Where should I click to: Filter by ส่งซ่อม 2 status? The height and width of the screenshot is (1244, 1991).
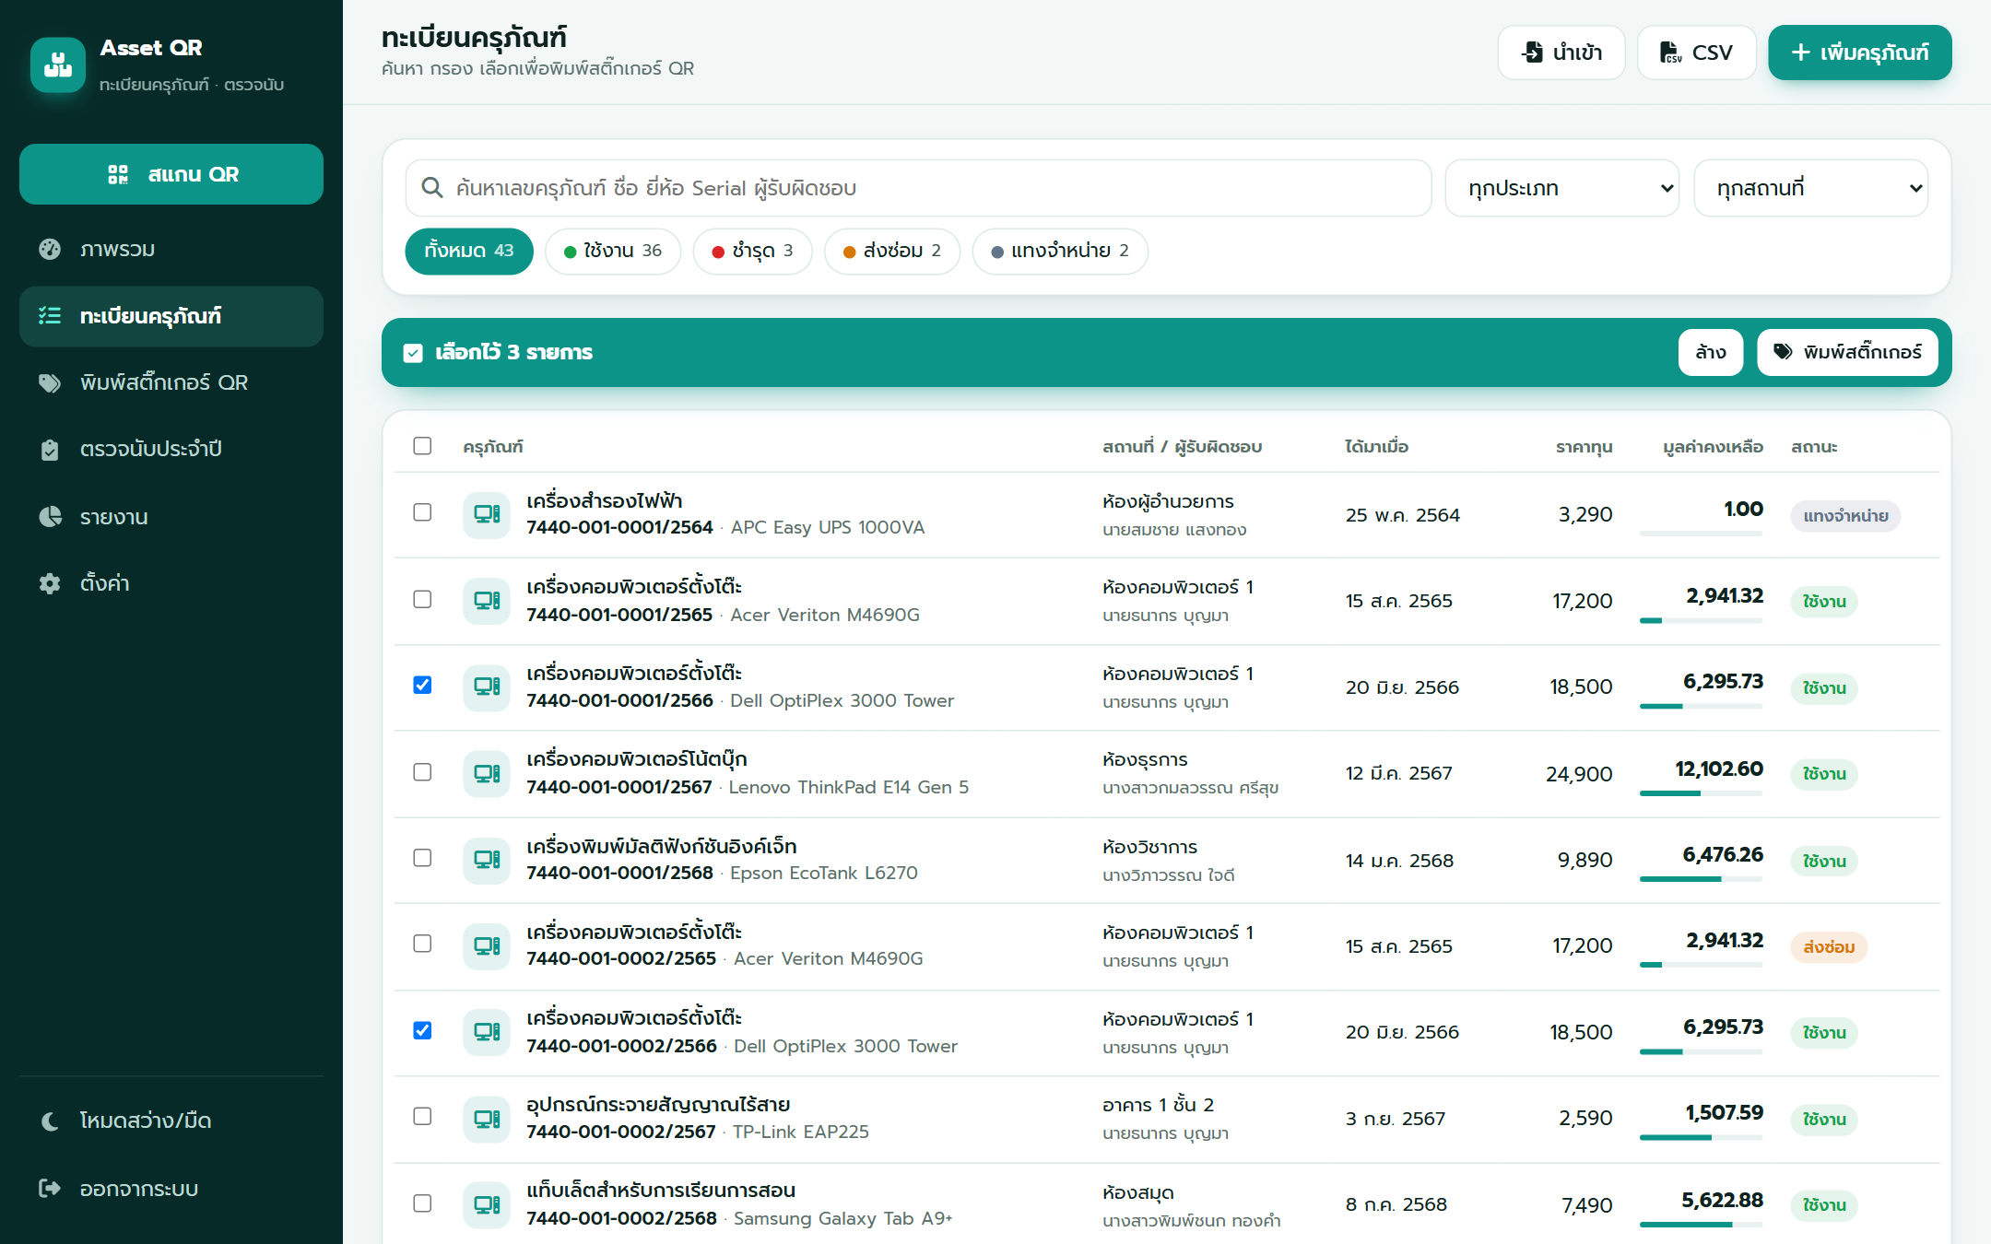coord(892,251)
